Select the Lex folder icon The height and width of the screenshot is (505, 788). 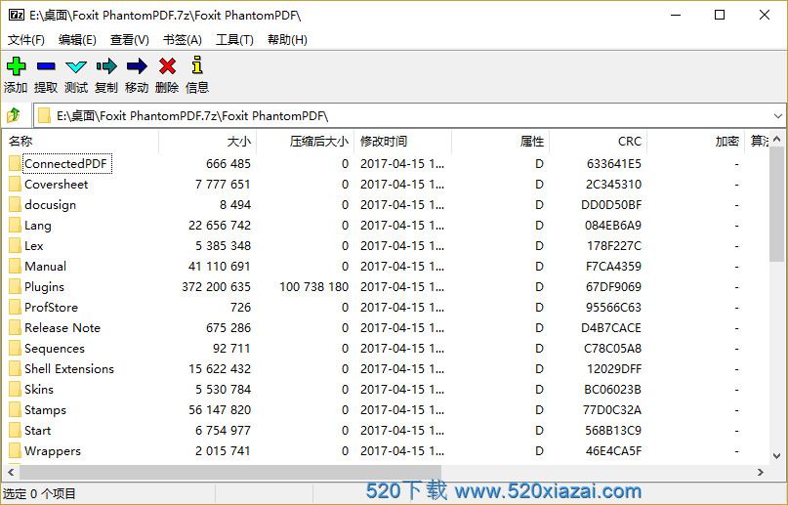coord(15,246)
